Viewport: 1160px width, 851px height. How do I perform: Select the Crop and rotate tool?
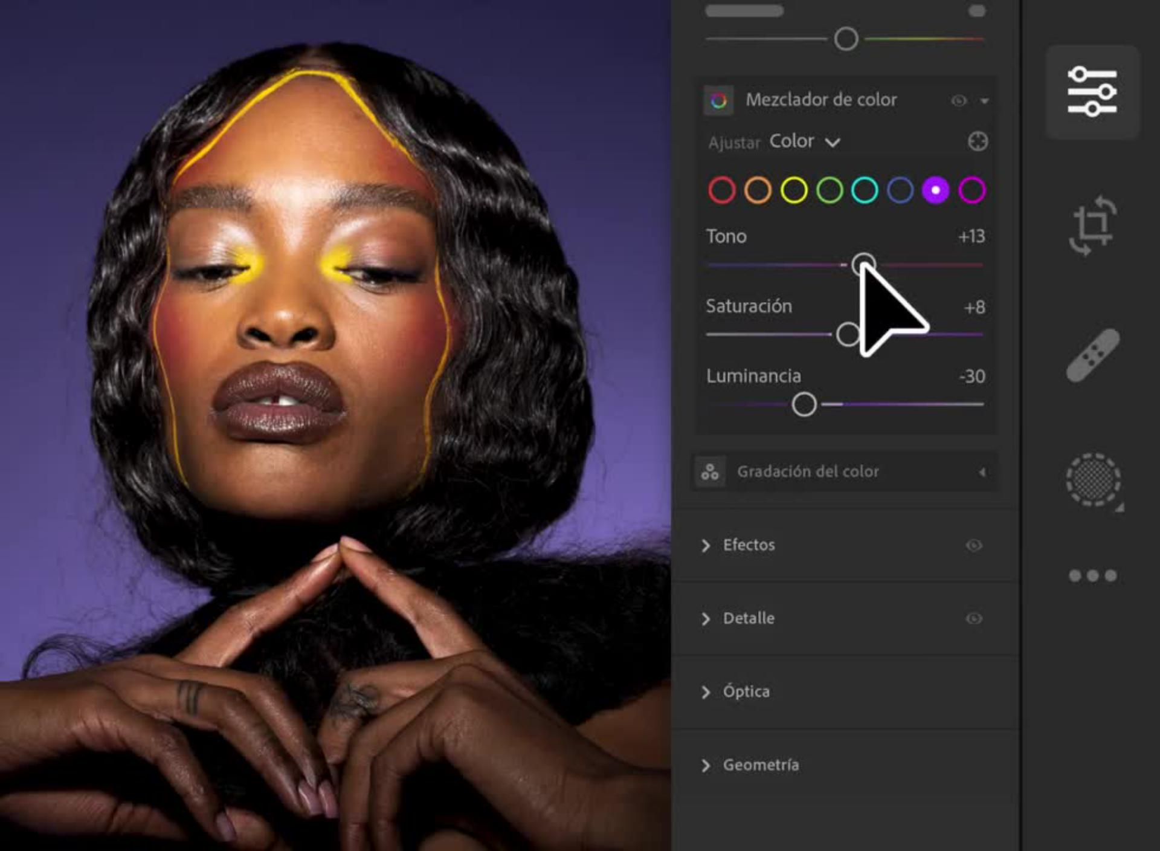(x=1092, y=225)
